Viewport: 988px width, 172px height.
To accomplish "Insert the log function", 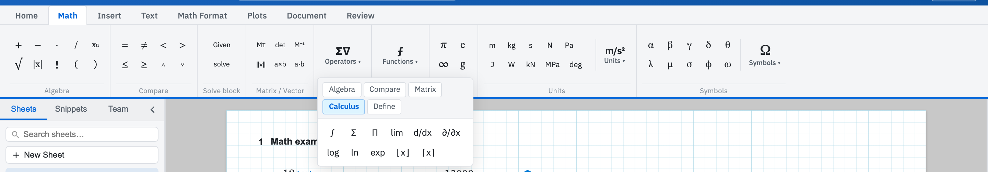I will click(x=333, y=152).
